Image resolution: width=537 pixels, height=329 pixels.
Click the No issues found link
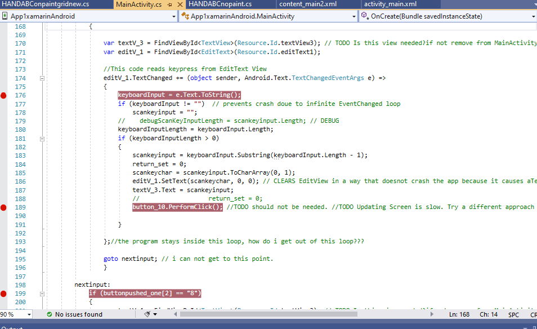coord(79,315)
